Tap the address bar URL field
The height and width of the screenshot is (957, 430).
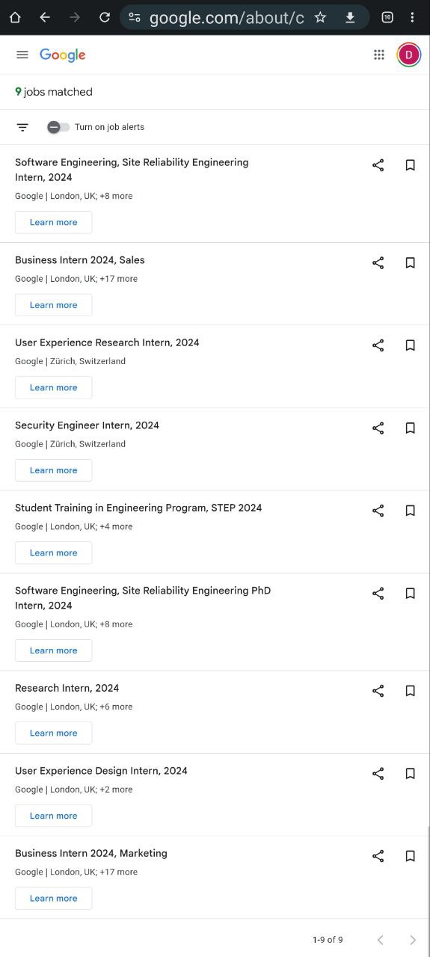tap(227, 17)
